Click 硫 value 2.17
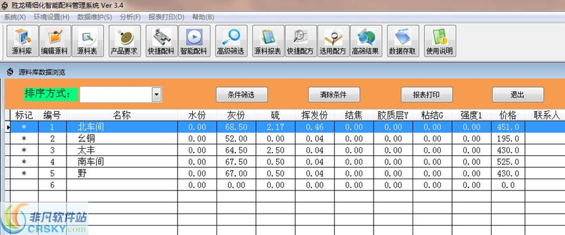Image resolution: width=565 pixels, height=235 pixels. [x=276, y=127]
